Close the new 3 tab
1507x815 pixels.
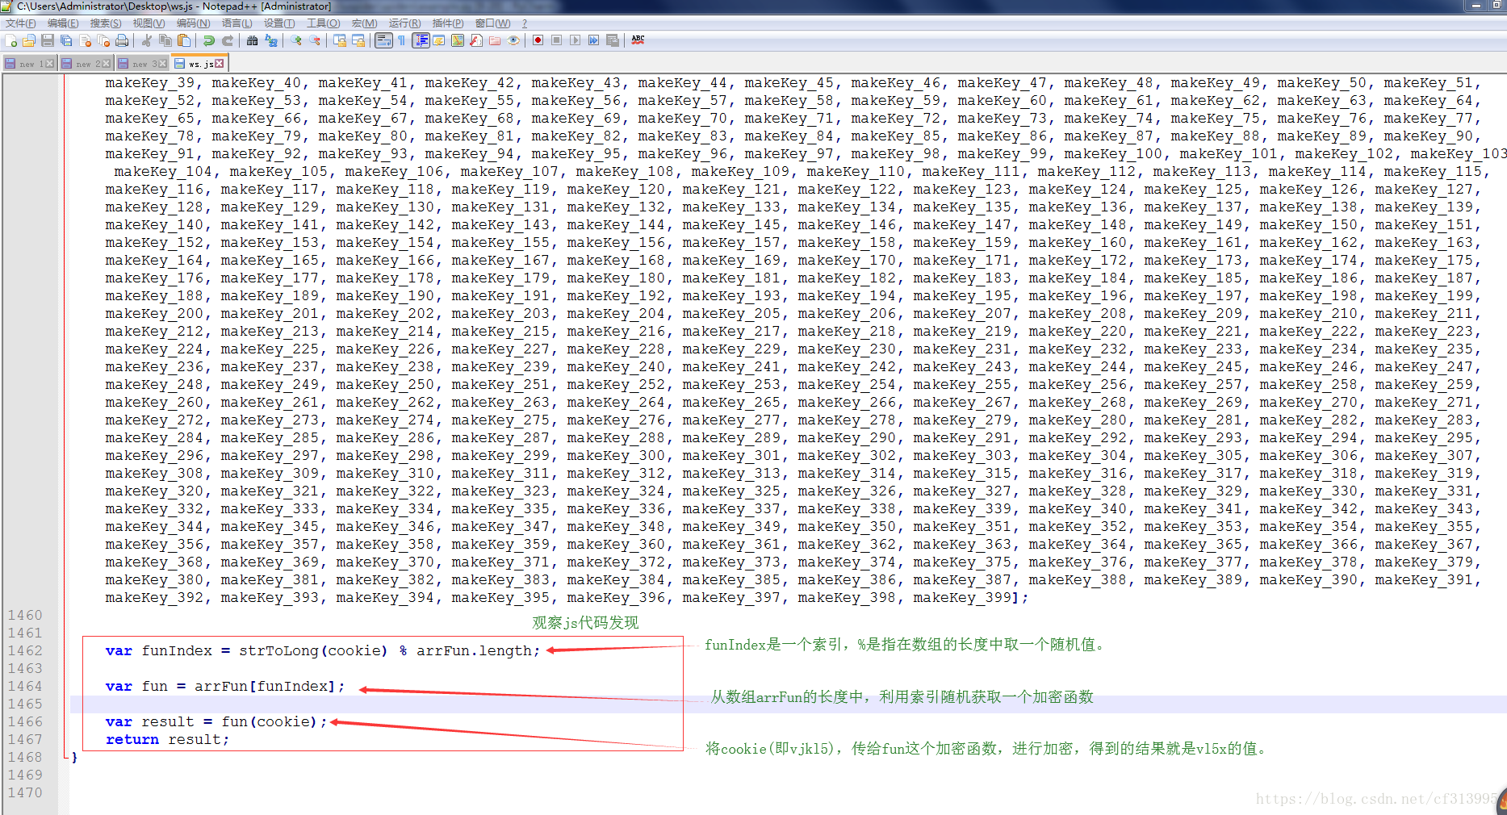162,64
